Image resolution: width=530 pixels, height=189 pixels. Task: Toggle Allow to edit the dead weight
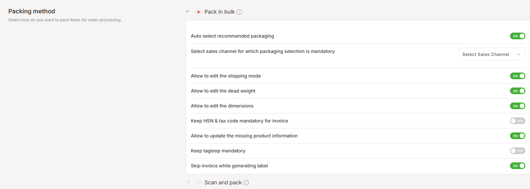point(517,91)
